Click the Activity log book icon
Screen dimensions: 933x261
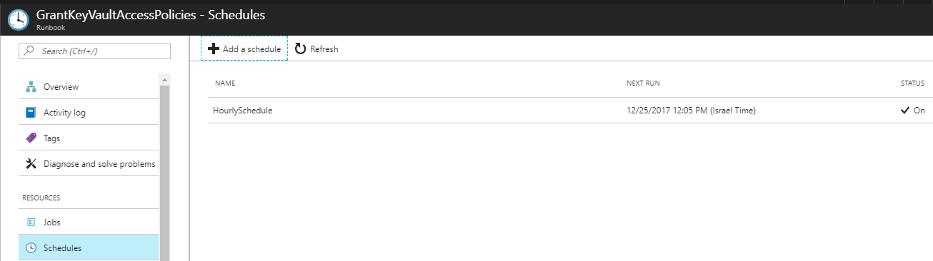click(31, 113)
